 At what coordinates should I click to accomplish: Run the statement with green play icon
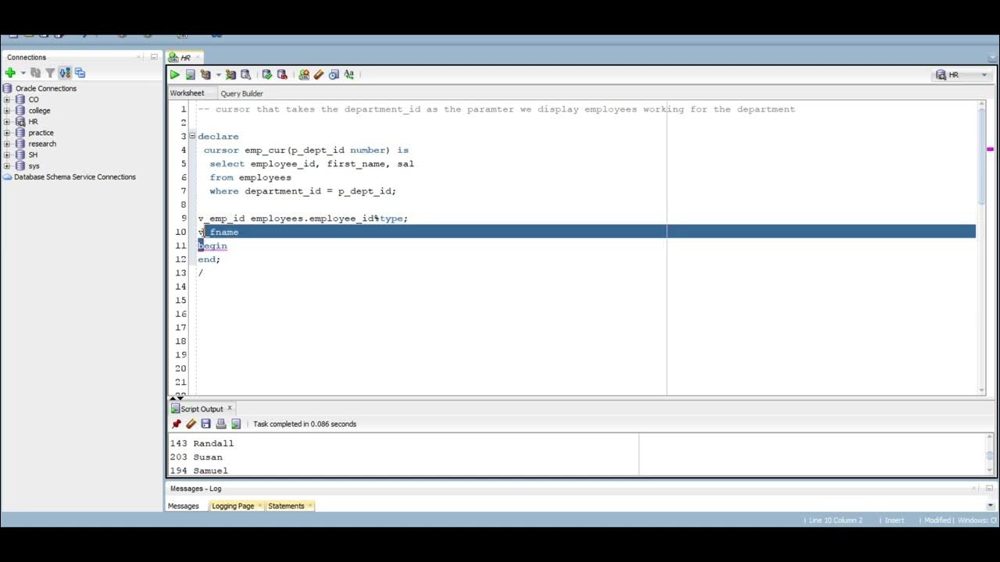pyautogui.click(x=175, y=75)
